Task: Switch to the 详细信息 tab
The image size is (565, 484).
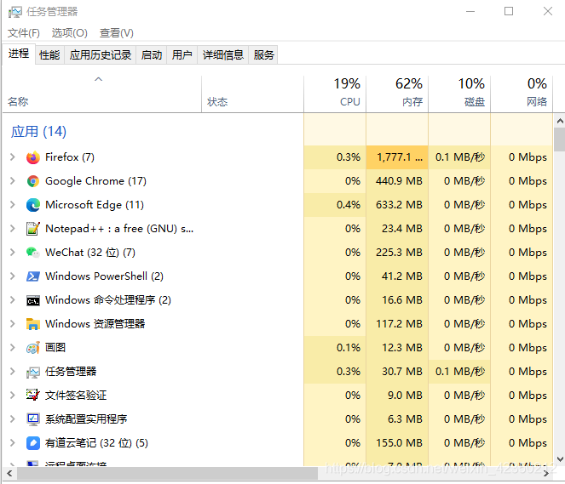Action: (x=223, y=55)
